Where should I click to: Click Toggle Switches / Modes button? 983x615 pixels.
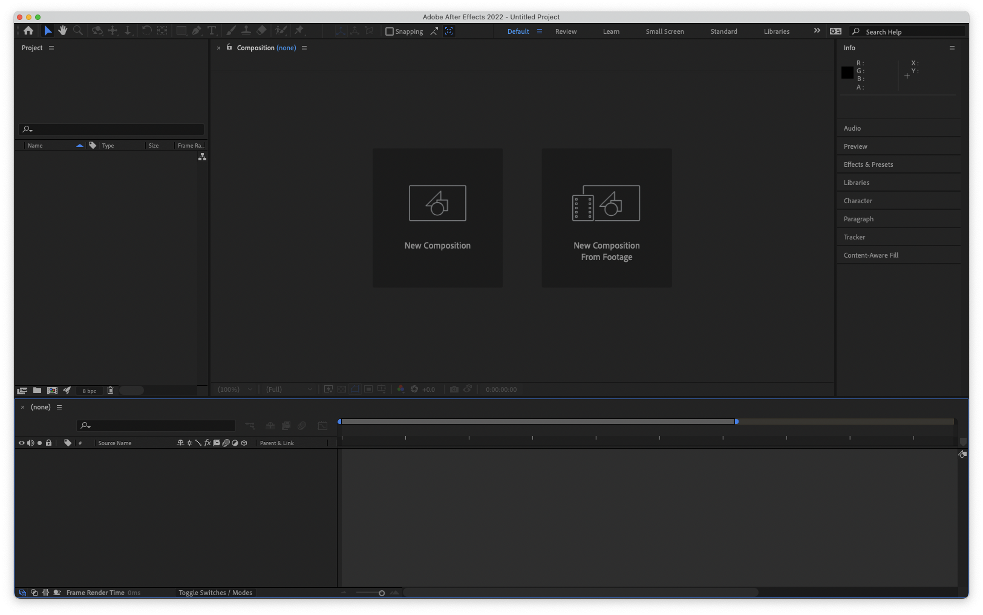pyautogui.click(x=215, y=593)
